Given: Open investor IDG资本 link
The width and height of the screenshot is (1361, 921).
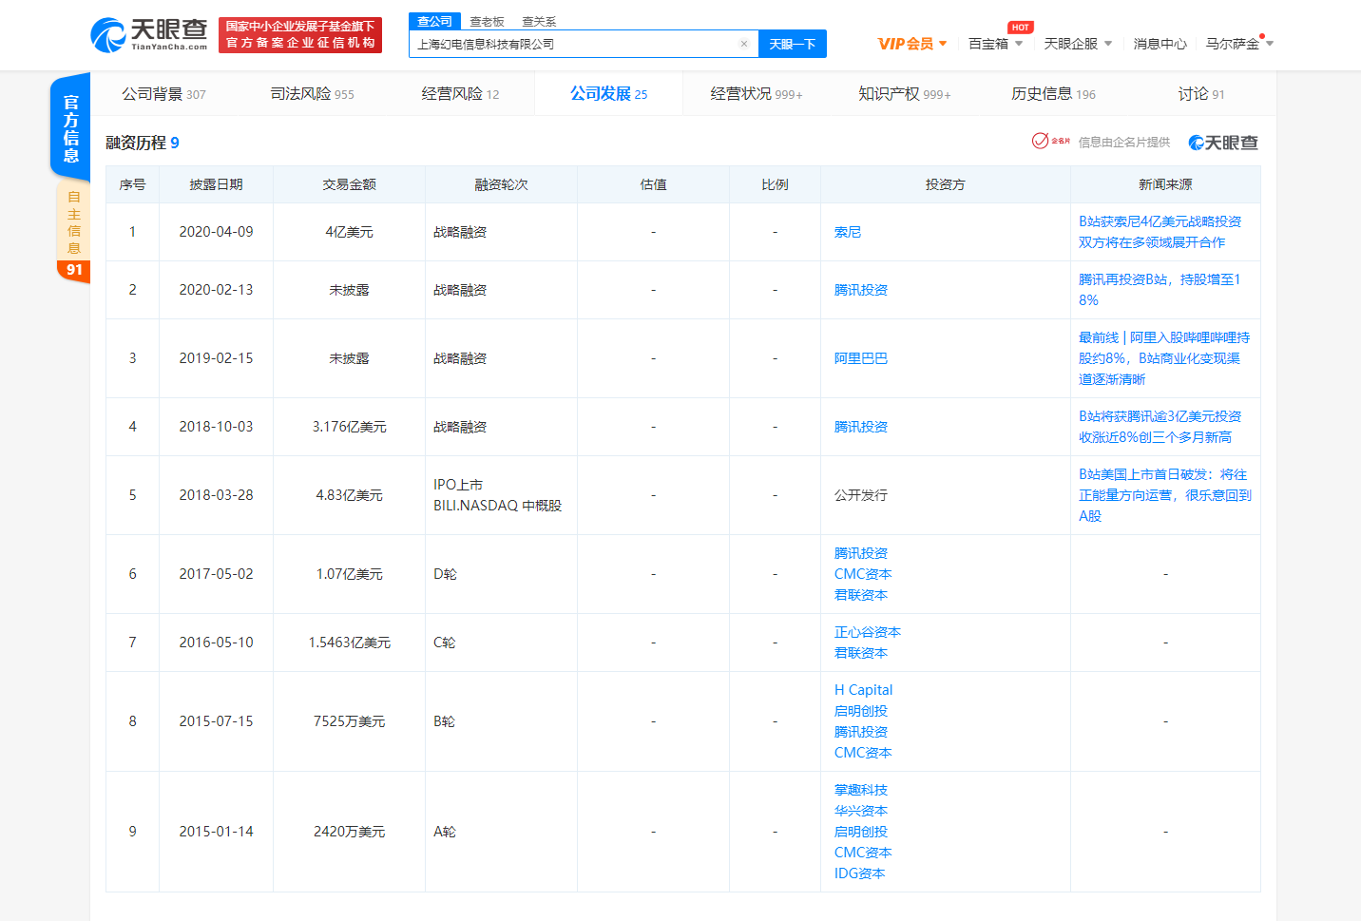Looking at the screenshot, I should click(x=859, y=873).
